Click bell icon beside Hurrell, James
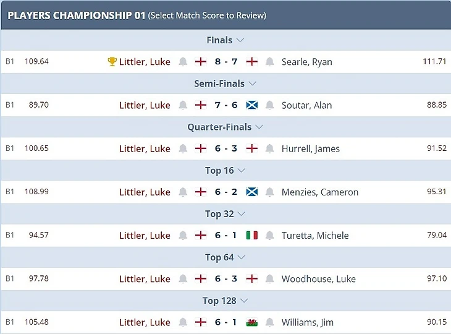 pyautogui.click(x=269, y=148)
